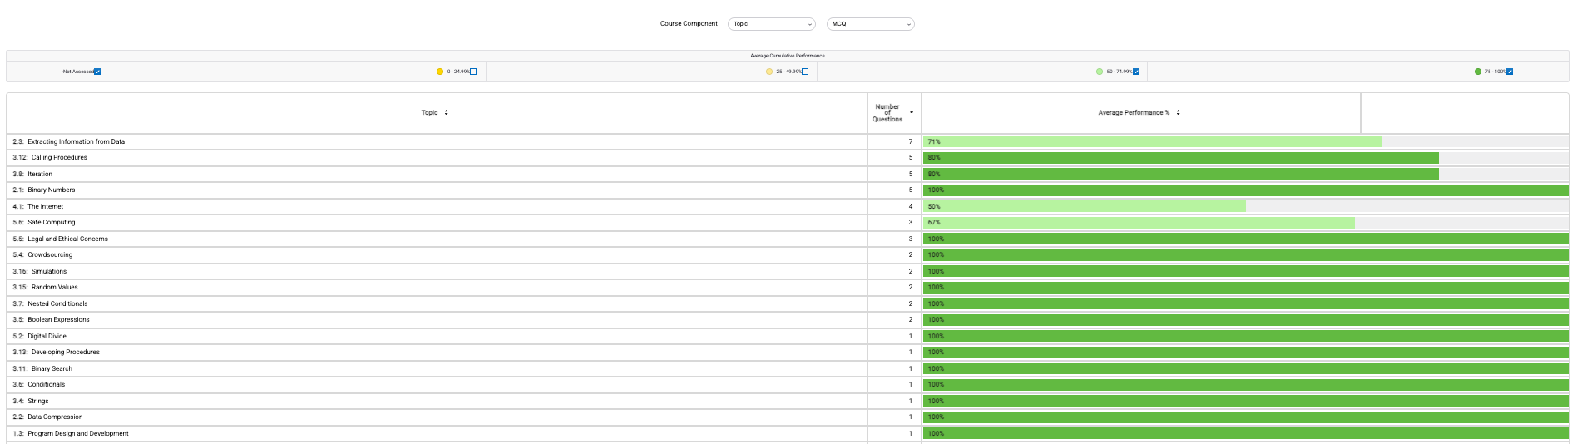The image size is (1572, 444).
Task: Select topic 1.3: Program Design and Development
Action: tap(71, 433)
